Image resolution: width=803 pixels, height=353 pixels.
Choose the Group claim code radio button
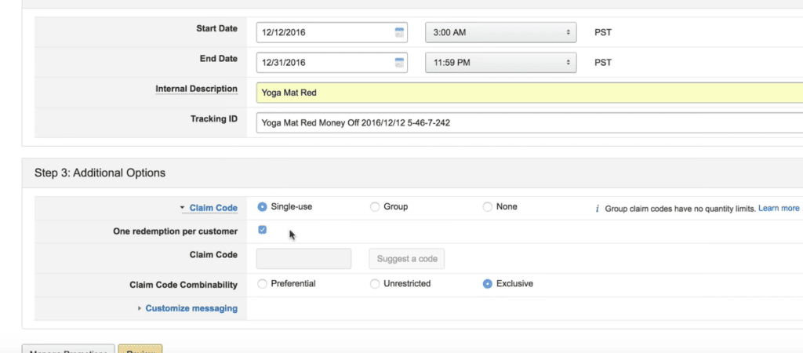pyautogui.click(x=375, y=207)
